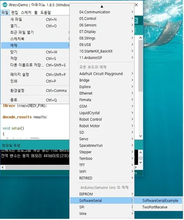The width and height of the screenshot is (184, 220).
Task: Open RETIRED examples submenu
Action: [x=102, y=178]
